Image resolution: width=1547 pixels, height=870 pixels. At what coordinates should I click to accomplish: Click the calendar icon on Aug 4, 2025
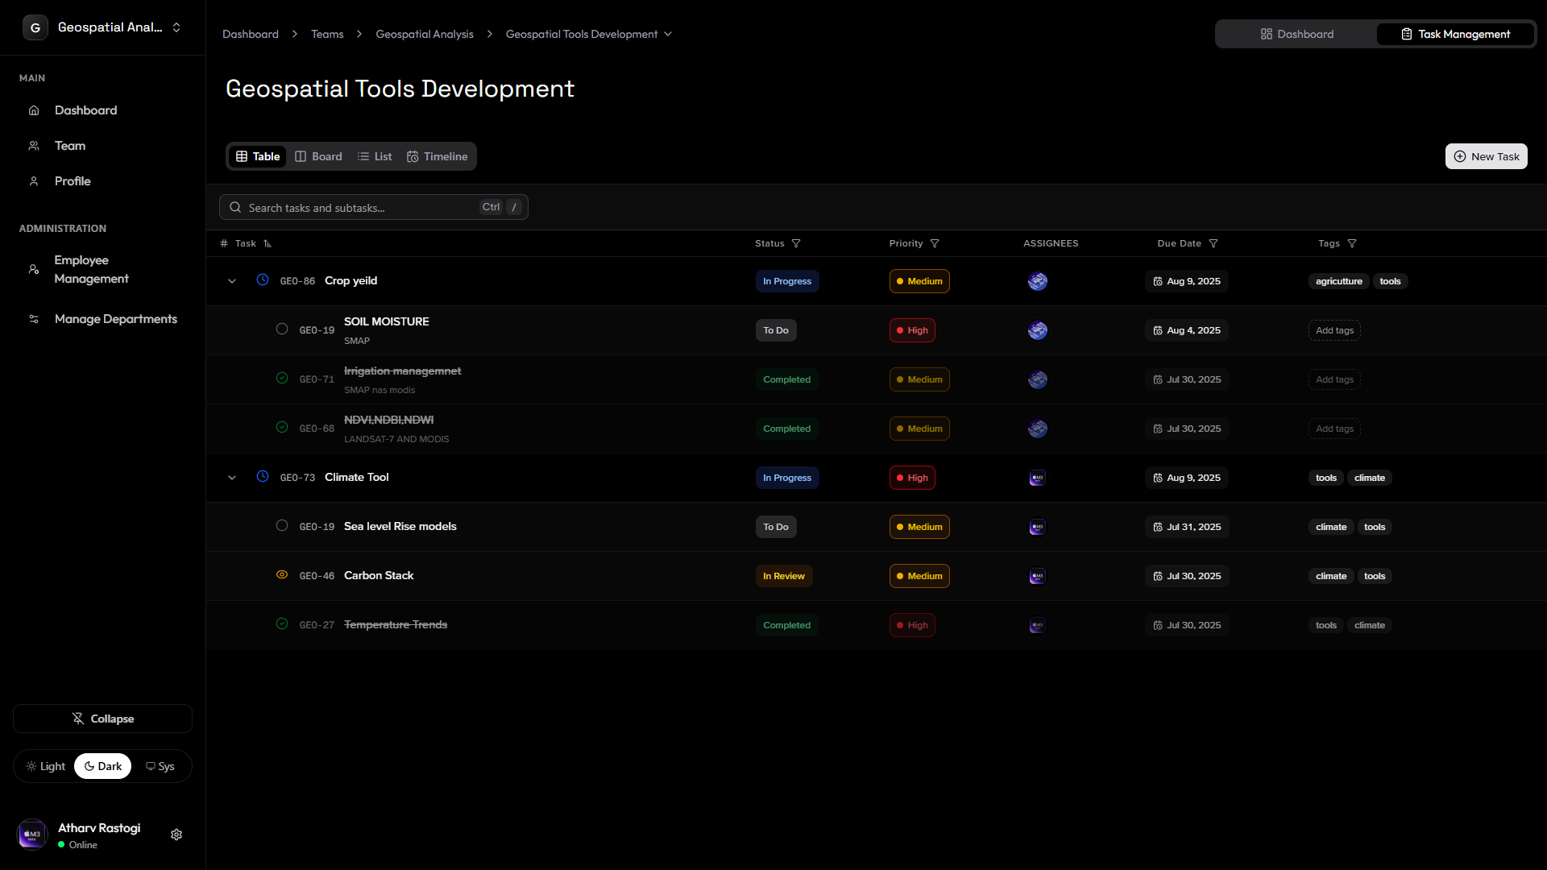tap(1157, 330)
